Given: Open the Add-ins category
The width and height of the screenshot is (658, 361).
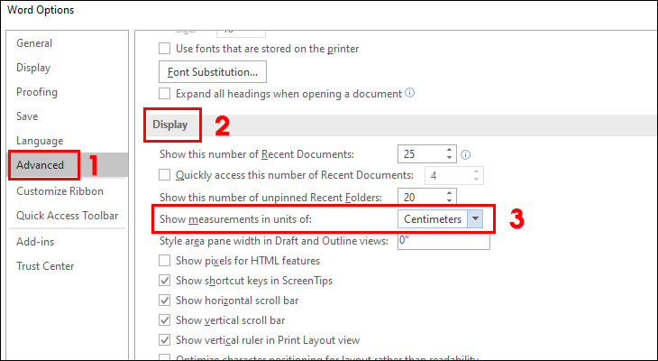Looking at the screenshot, I should click(x=35, y=242).
